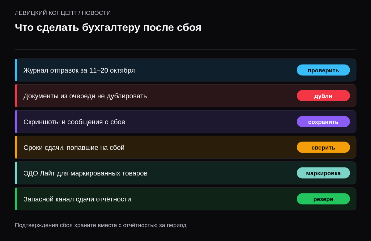The image size is (371, 241).
Task: Click the orange «сверить» badge
Action: click(323, 147)
